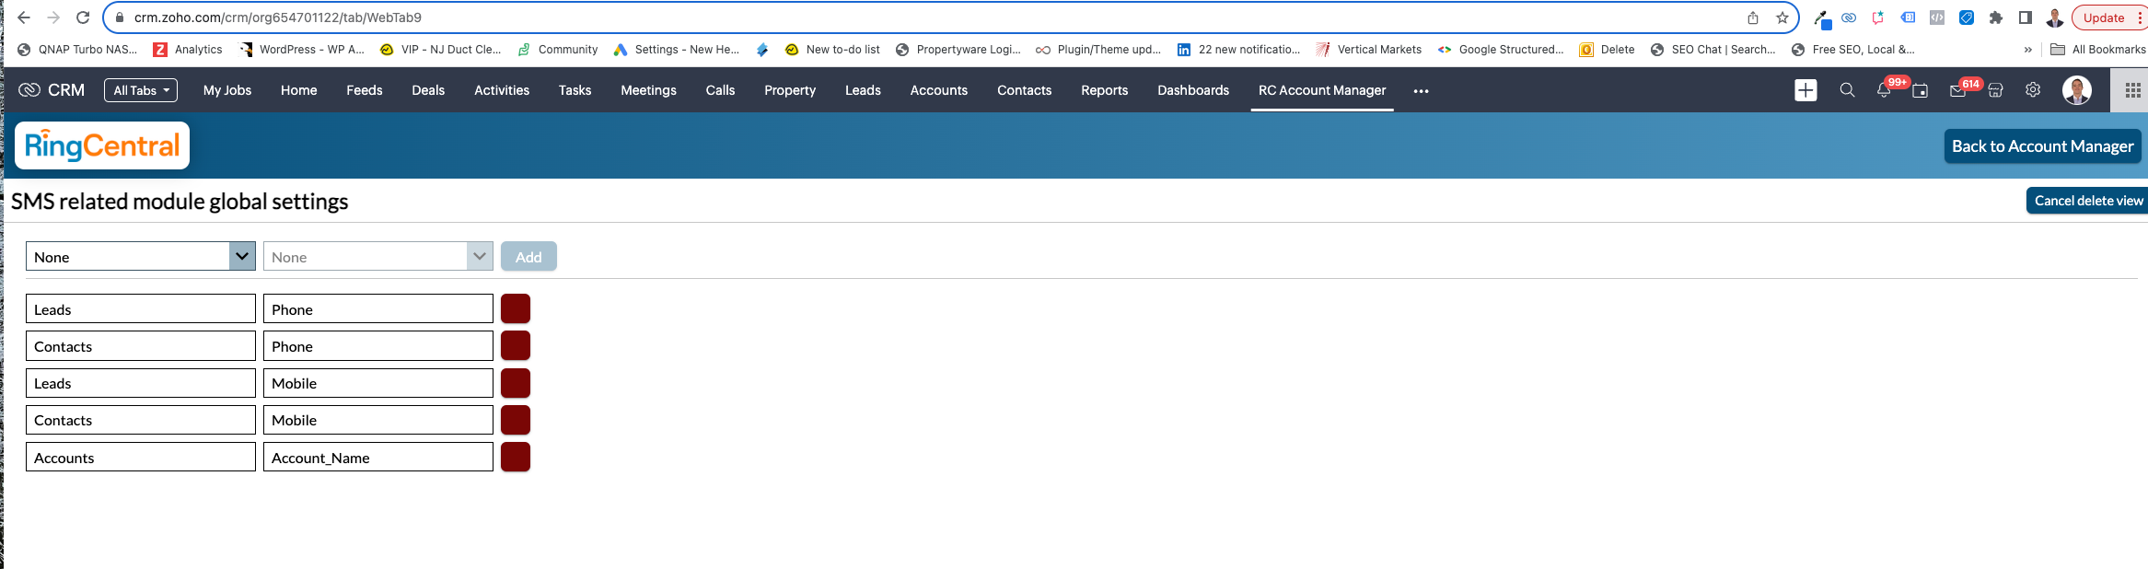Image resolution: width=2148 pixels, height=569 pixels.
Task: Go to the Home tab
Action: click(x=299, y=90)
